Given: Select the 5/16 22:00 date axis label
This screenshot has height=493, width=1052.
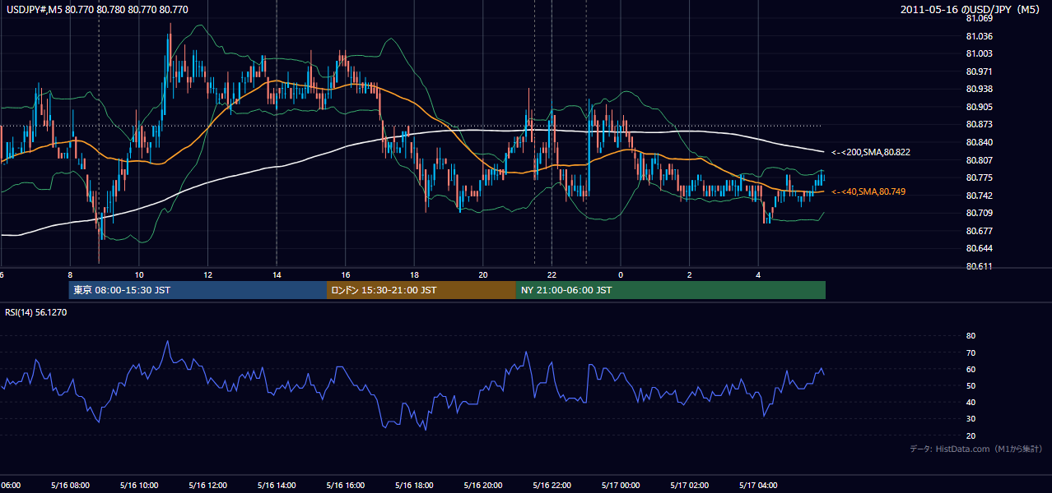Looking at the screenshot, I should pyautogui.click(x=551, y=486).
